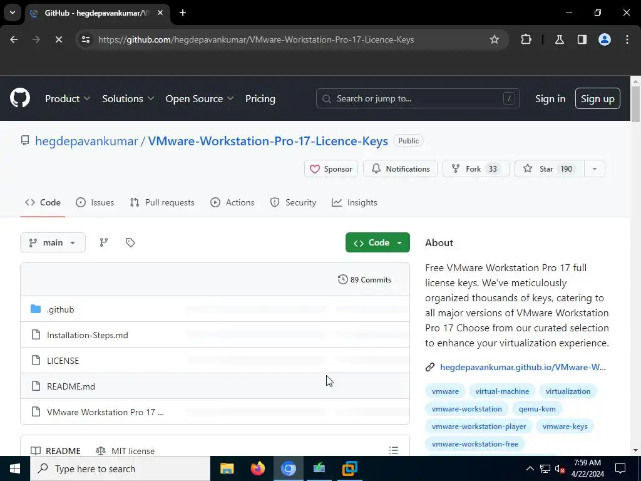641x481 pixels.
Task: Click the forward navigation arrow
Action: point(36,39)
